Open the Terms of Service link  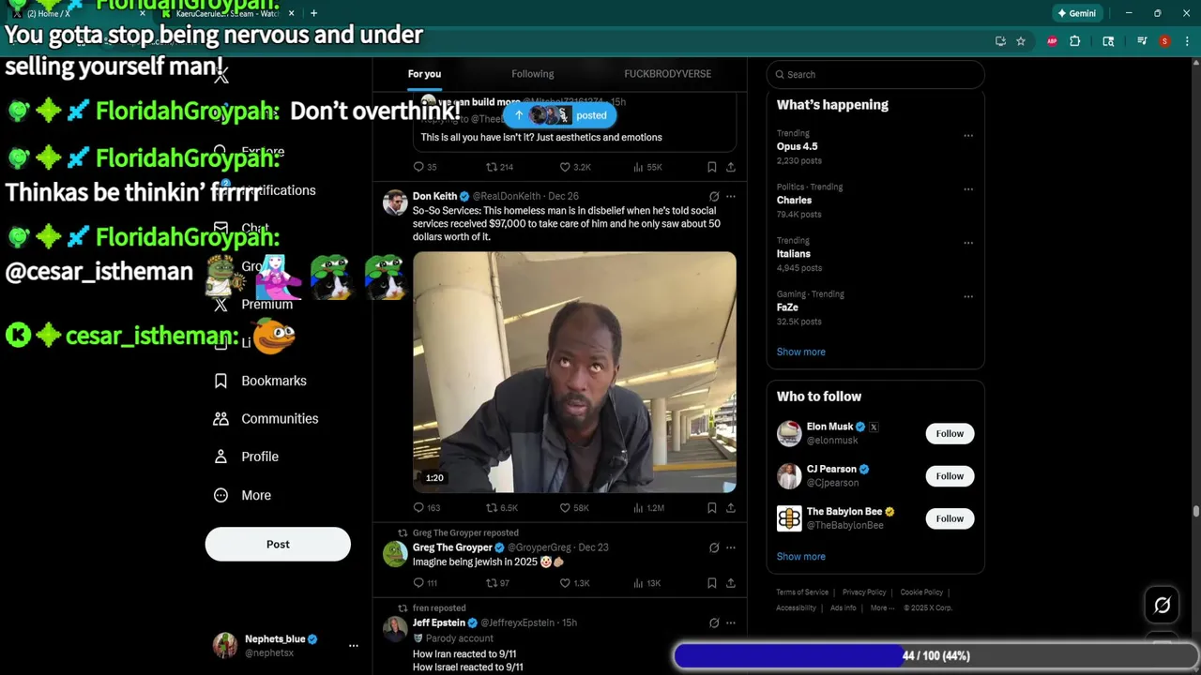point(802,592)
